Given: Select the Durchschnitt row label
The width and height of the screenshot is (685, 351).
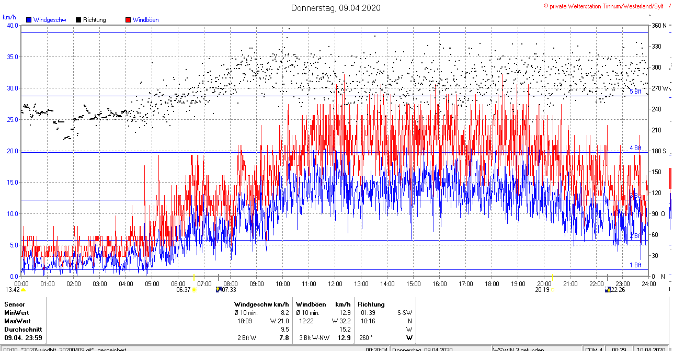Looking at the screenshot, I should coord(22,330).
